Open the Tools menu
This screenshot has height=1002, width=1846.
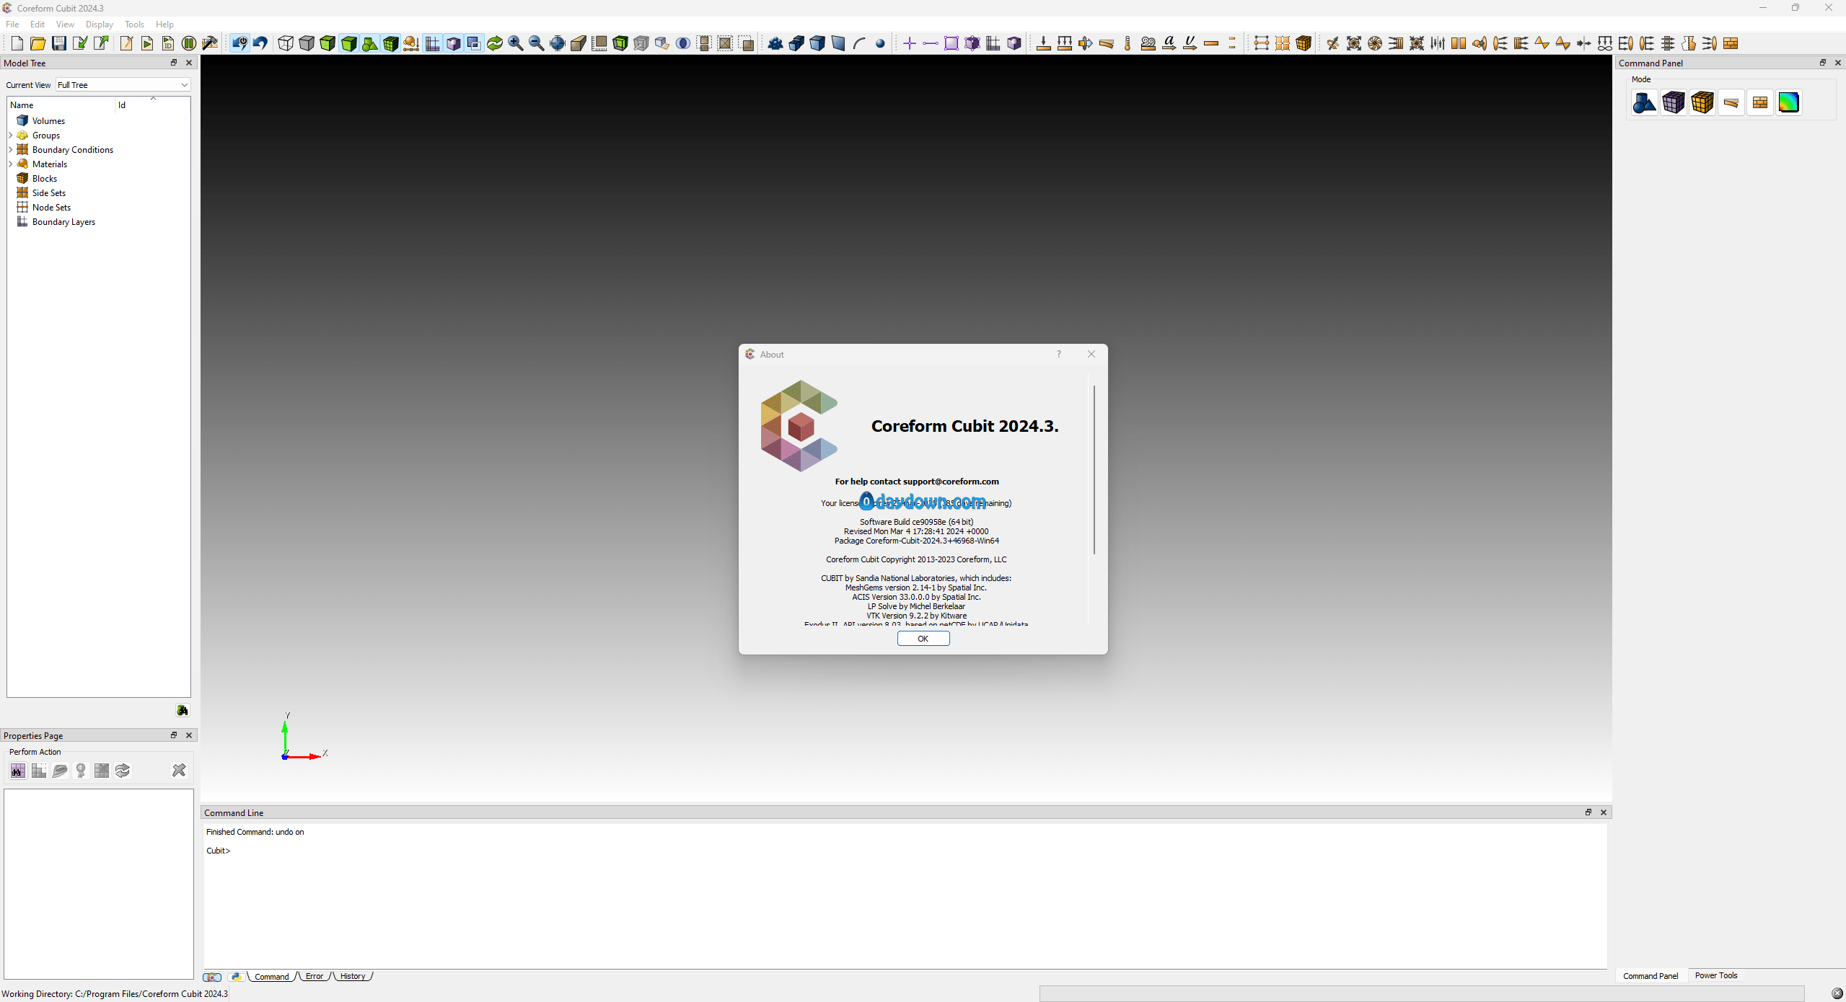[x=134, y=24]
